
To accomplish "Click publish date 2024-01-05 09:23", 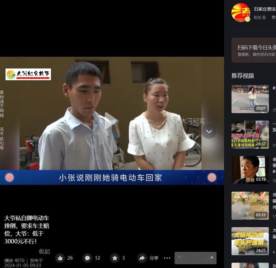I will point(22,266).
